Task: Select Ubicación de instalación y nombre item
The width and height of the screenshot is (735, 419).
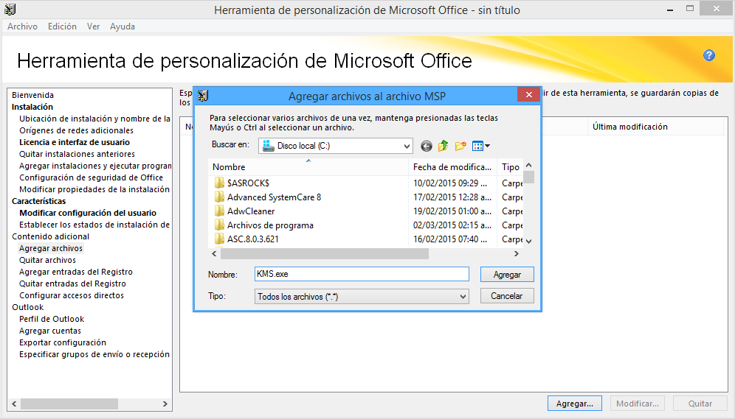Action: 94,119
